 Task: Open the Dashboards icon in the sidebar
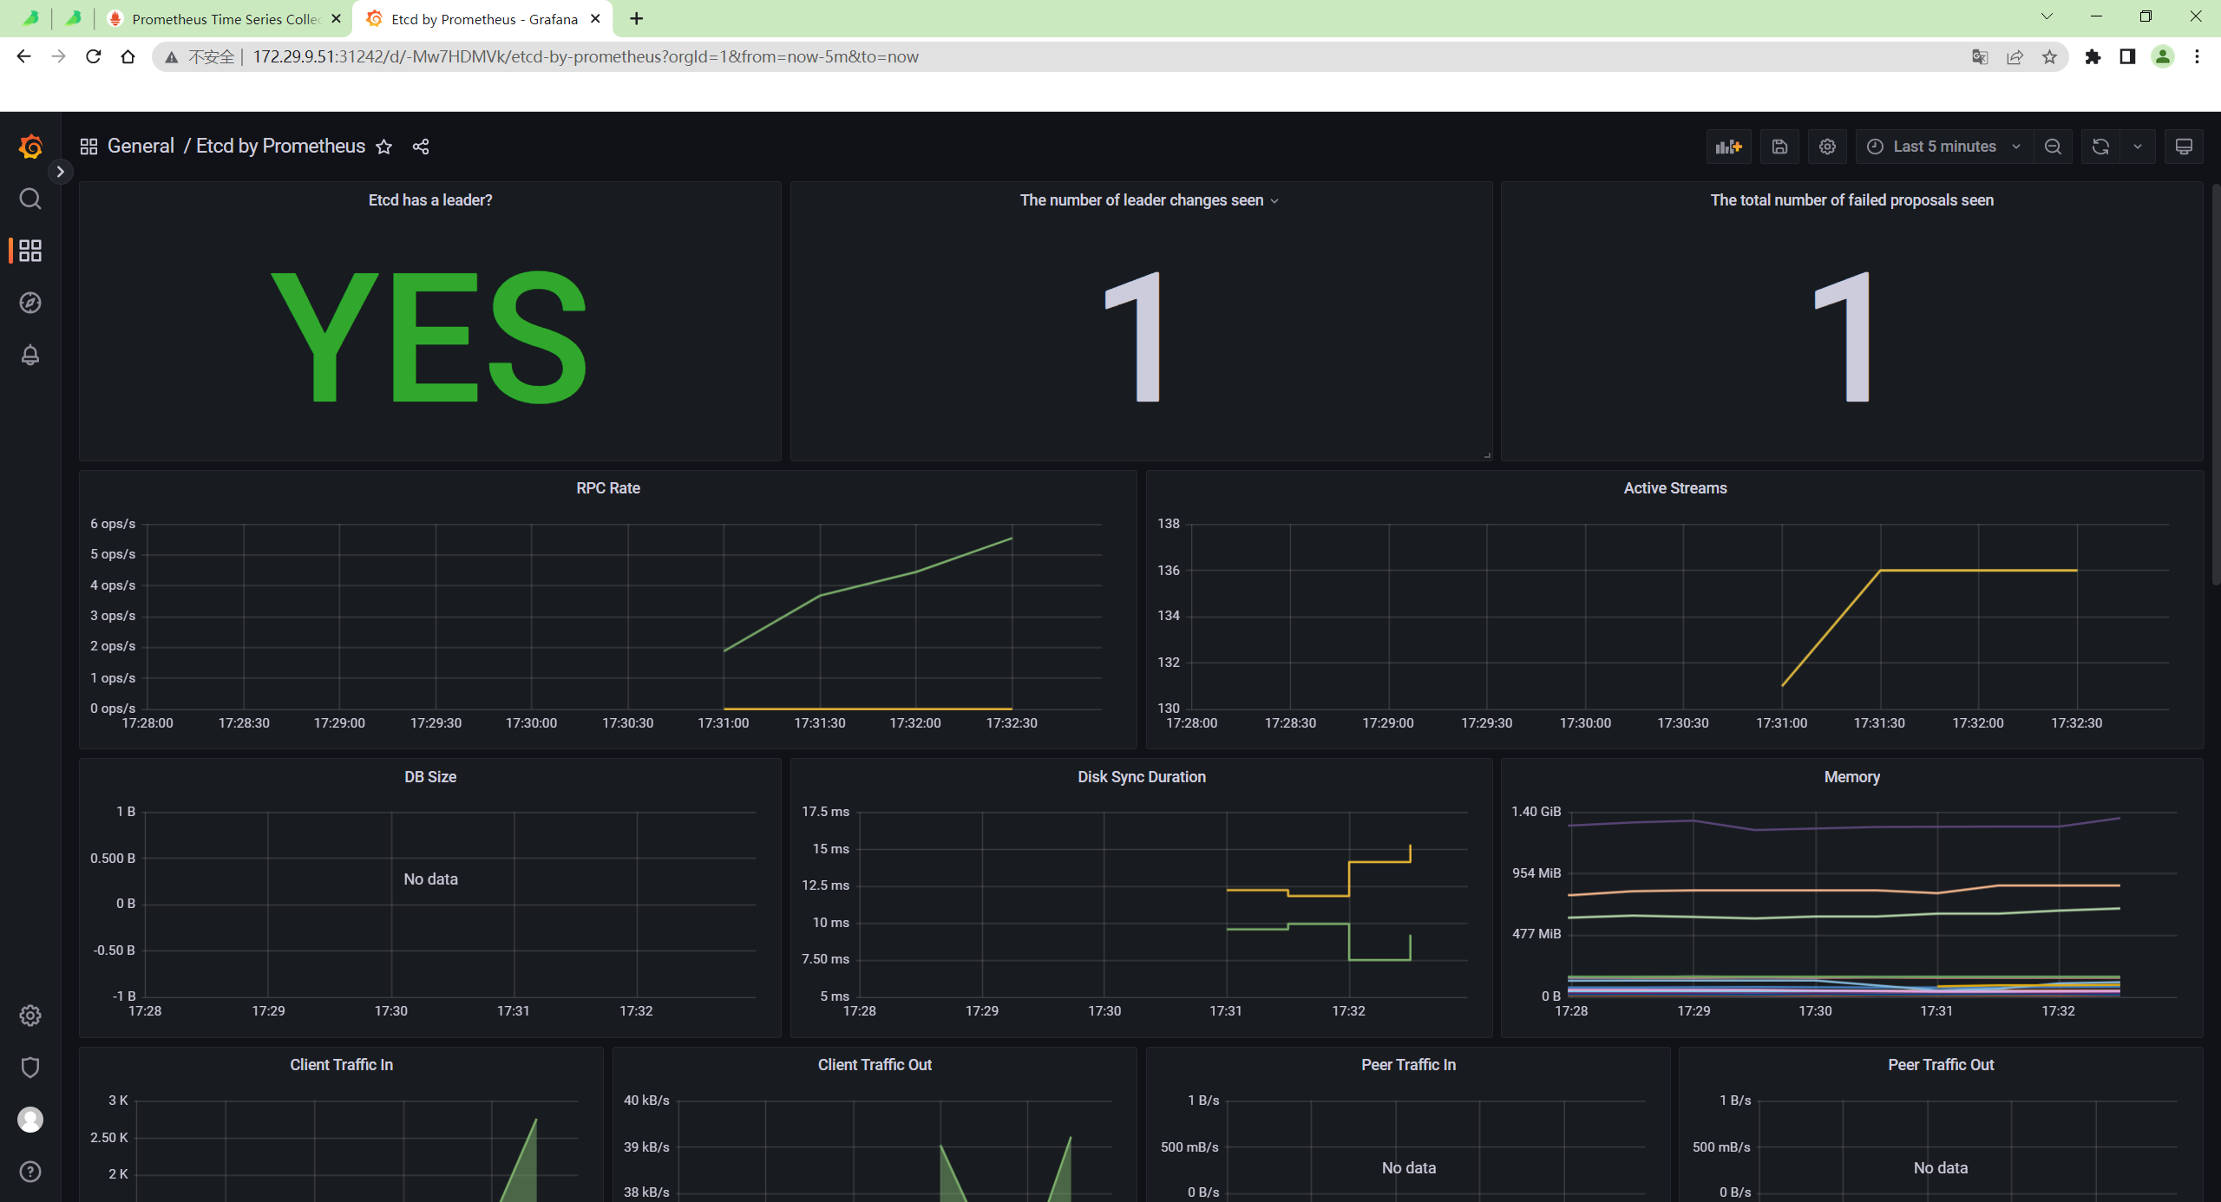tap(30, 251)
